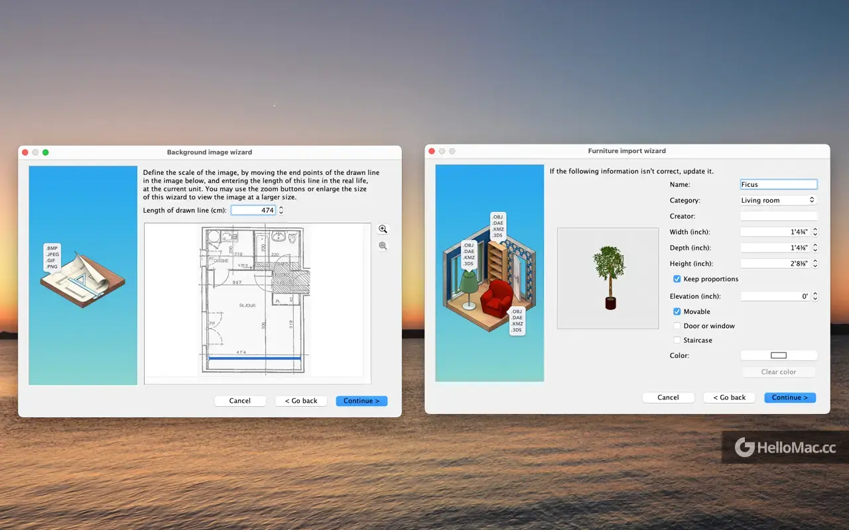Adjust the Depth (inch) stepper arrows
The height and width of the screenshot is (530, 849).
815,248
